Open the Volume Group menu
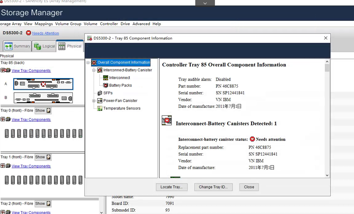This screenshot has width=354, height=214. click(68, 24)
